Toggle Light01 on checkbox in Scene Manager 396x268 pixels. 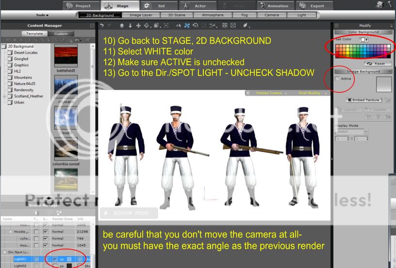[54, 259]
